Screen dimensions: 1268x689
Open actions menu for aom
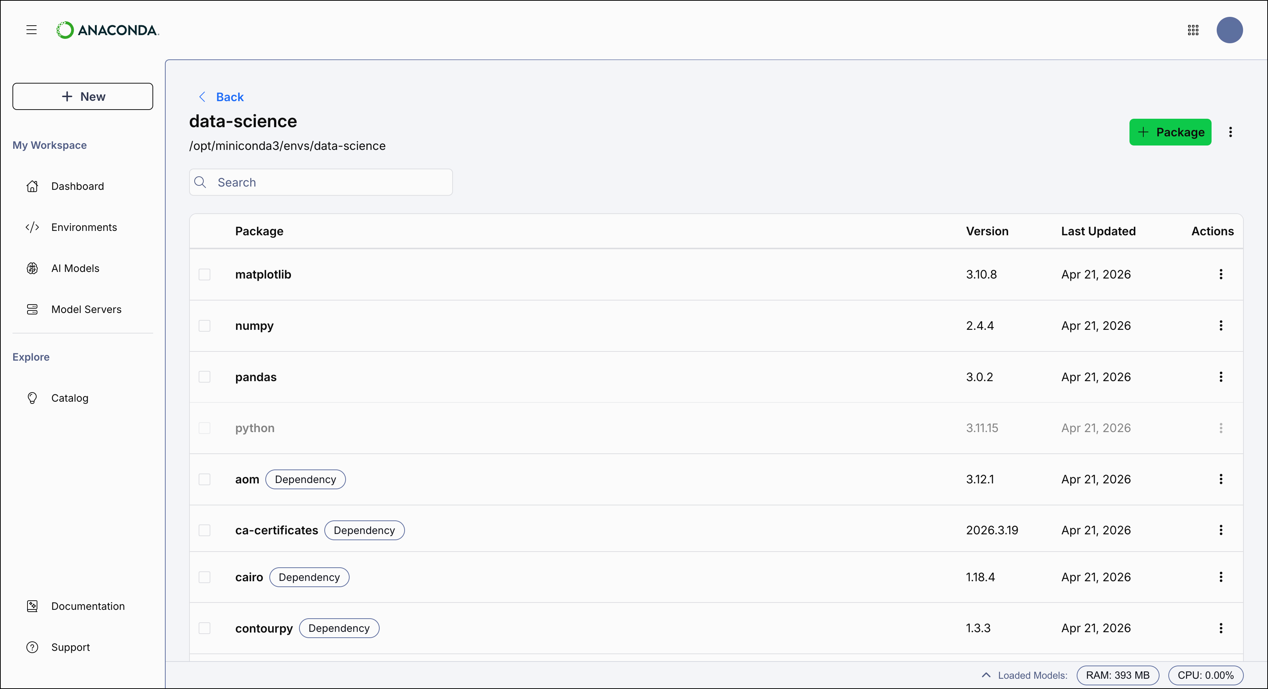1221,479
